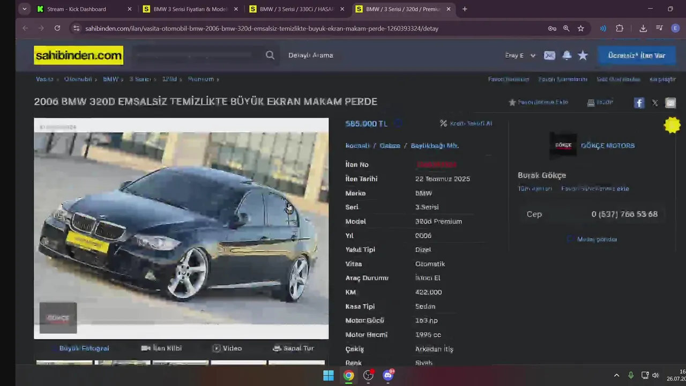Click BMW breadcrumb
Viewport: 686px width, 386px height.
pyautogui.click(x=111, y=79)
